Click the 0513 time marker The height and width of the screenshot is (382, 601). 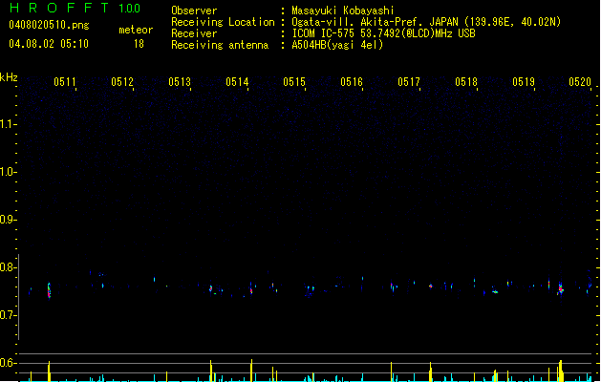click(x=180, y=82)
